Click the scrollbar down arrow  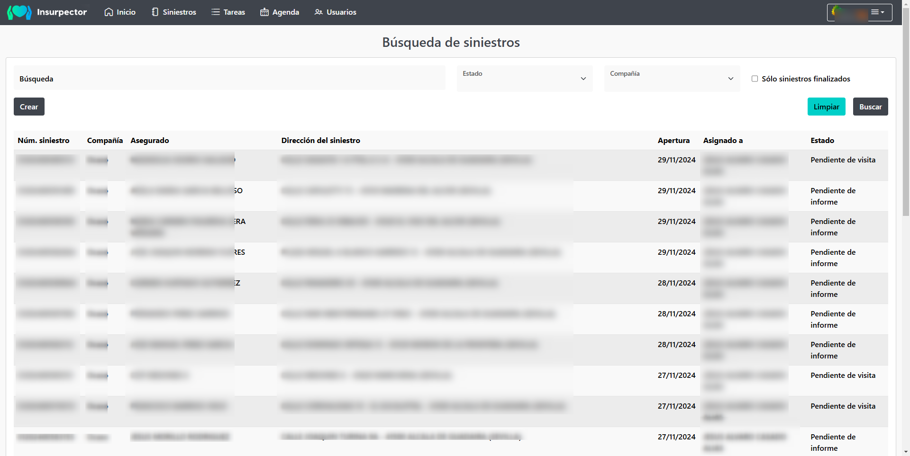click(906, 452)
